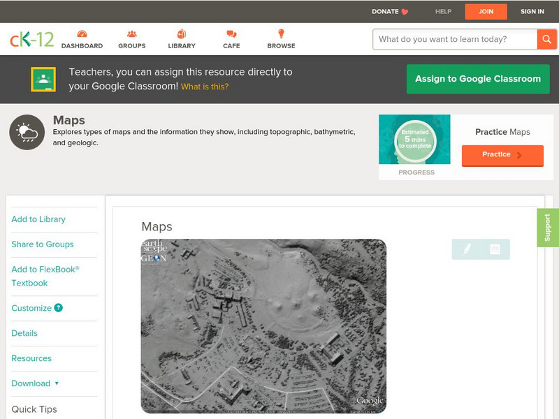Open the green Support side tab
This screenshot has height=419, width=559.
click(547, 228)
